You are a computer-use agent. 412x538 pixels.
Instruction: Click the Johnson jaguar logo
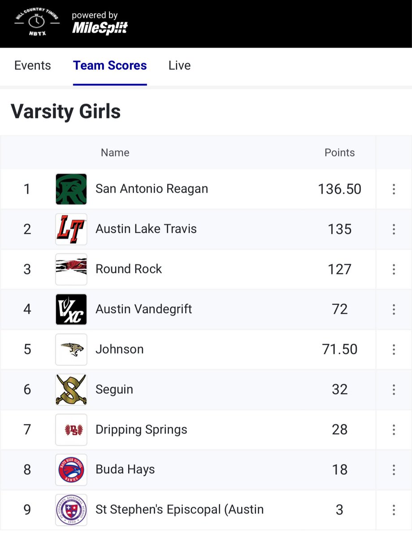[71, 349]
